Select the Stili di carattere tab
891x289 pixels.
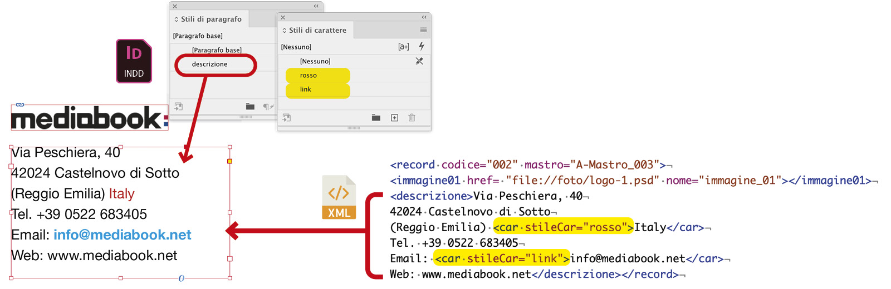click(317, 31)
